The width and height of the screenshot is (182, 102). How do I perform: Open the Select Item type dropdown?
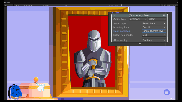tap(154, 24)
